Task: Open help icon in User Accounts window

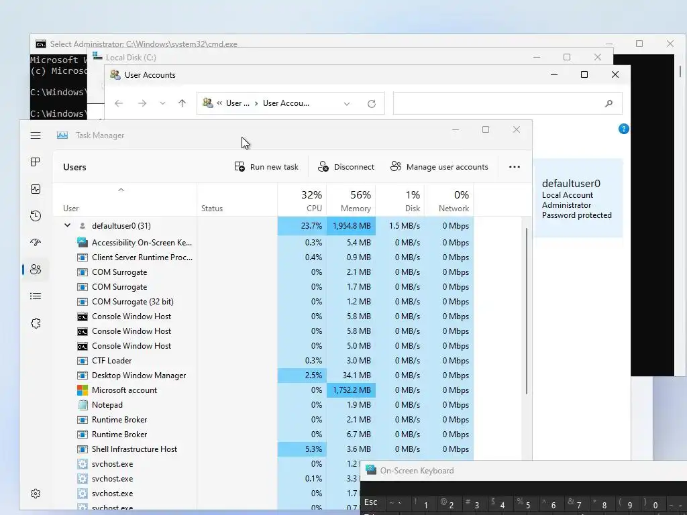Action: pos(624,129)
